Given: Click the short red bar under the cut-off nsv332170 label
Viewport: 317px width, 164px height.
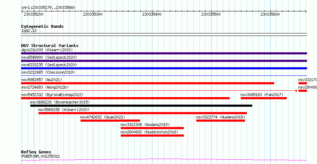Looking at the screenshot, I should (x=303, y=83).
